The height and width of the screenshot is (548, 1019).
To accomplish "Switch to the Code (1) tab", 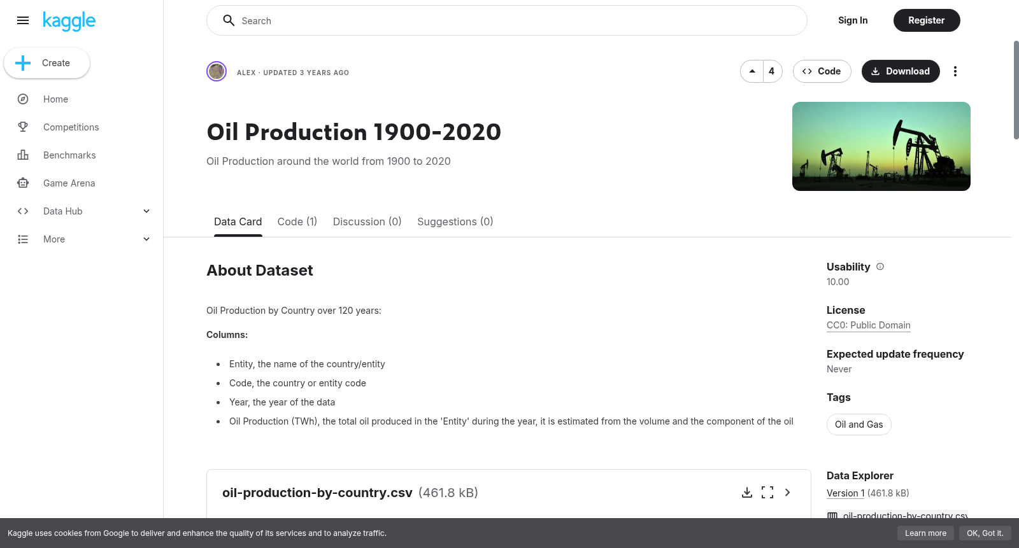I will (297, 221).
